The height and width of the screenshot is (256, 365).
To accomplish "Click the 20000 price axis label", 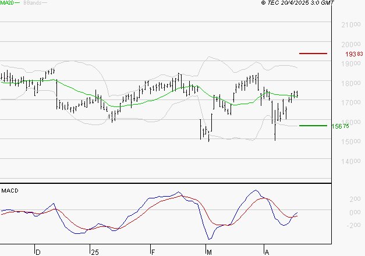I will tap(351, 44).
